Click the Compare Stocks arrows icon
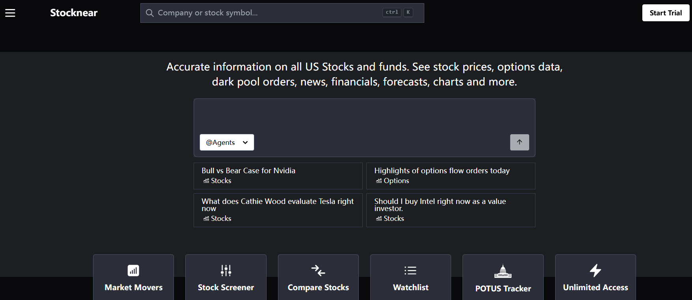 pos(318,270)
